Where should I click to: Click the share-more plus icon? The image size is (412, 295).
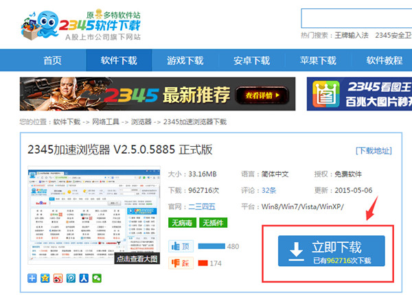pos(33,278)
